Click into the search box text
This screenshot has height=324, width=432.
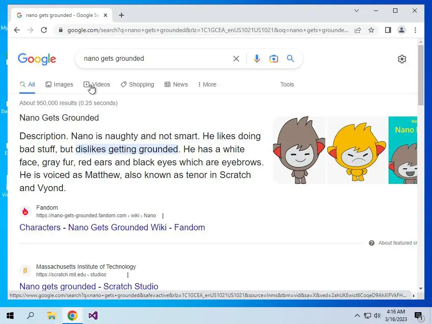[x=114, y=58]
